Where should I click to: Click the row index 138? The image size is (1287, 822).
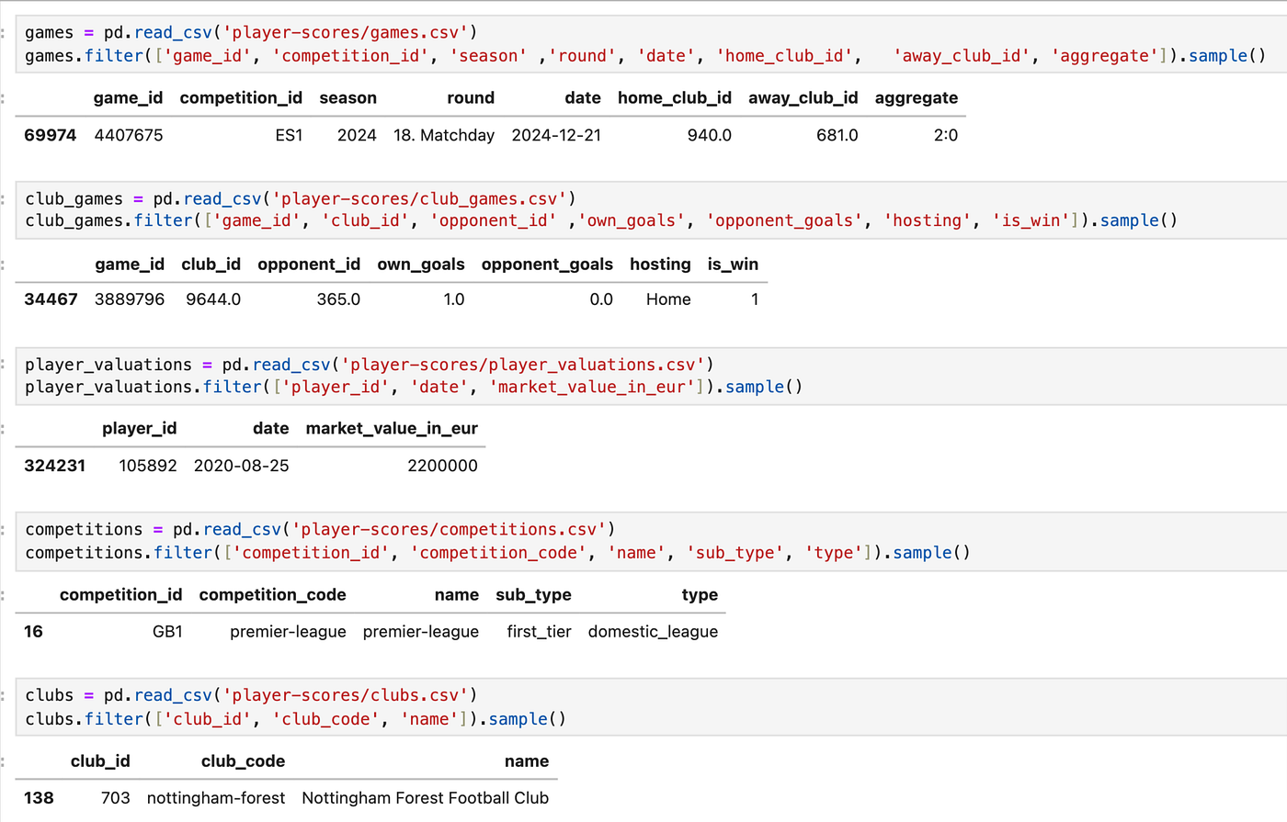point(39,798)
